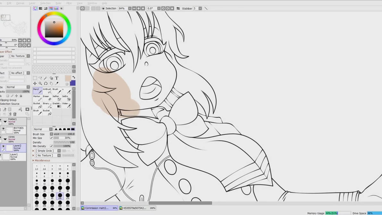Screen dimensions: 382x215
Task: Switch to 4535579a507542 document tab
Action: click(137, 208)
